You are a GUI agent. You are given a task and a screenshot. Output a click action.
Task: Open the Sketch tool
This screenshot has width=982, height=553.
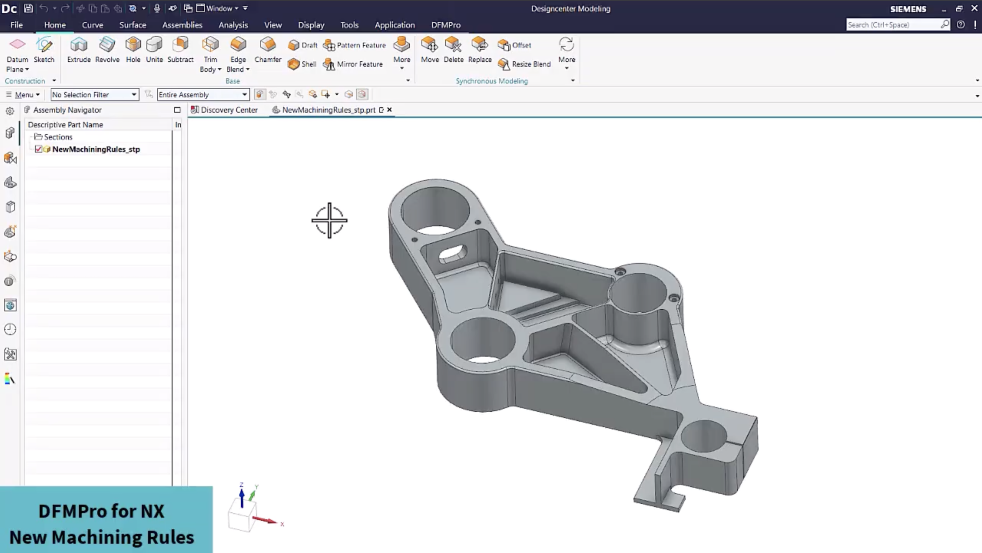pos(44,51)
